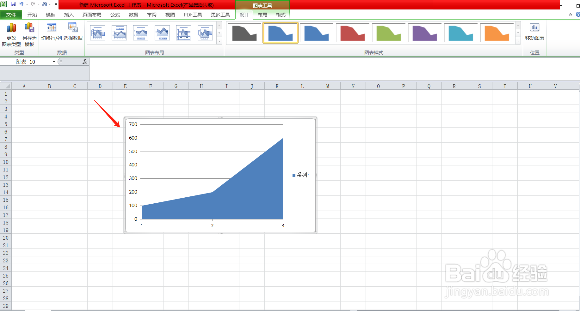Apply the red chart style
The height and width of the screenshot is (311, 580).
[353, 33]
